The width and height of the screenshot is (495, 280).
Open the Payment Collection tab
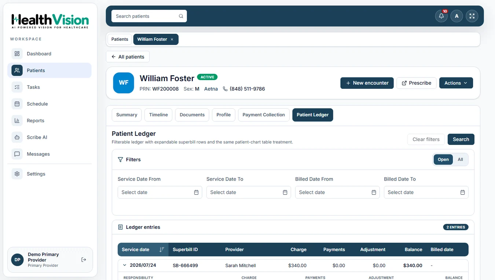pyautogui.click(x=264, y=115)
